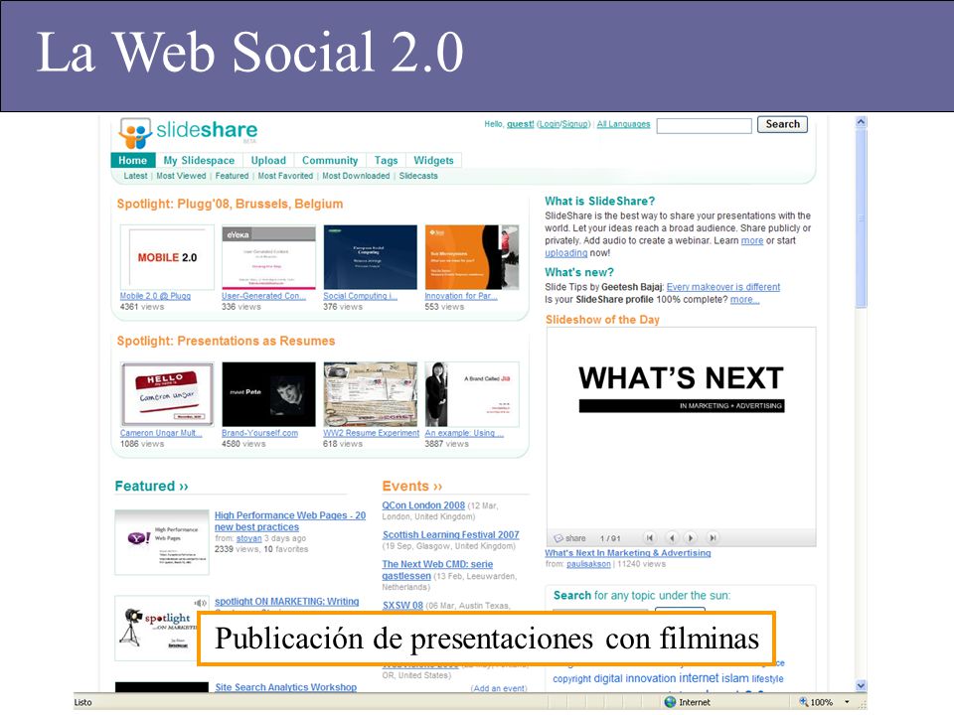The image size is (954, 715).
Task: Click the Add an event link
Action: [499, 688]
